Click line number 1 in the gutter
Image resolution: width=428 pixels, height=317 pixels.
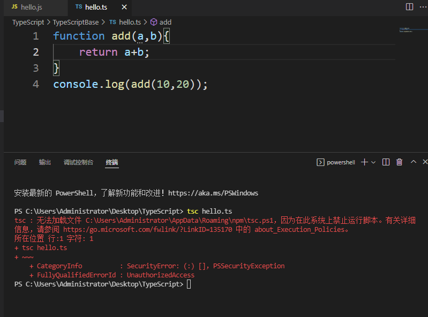(36, 36)
